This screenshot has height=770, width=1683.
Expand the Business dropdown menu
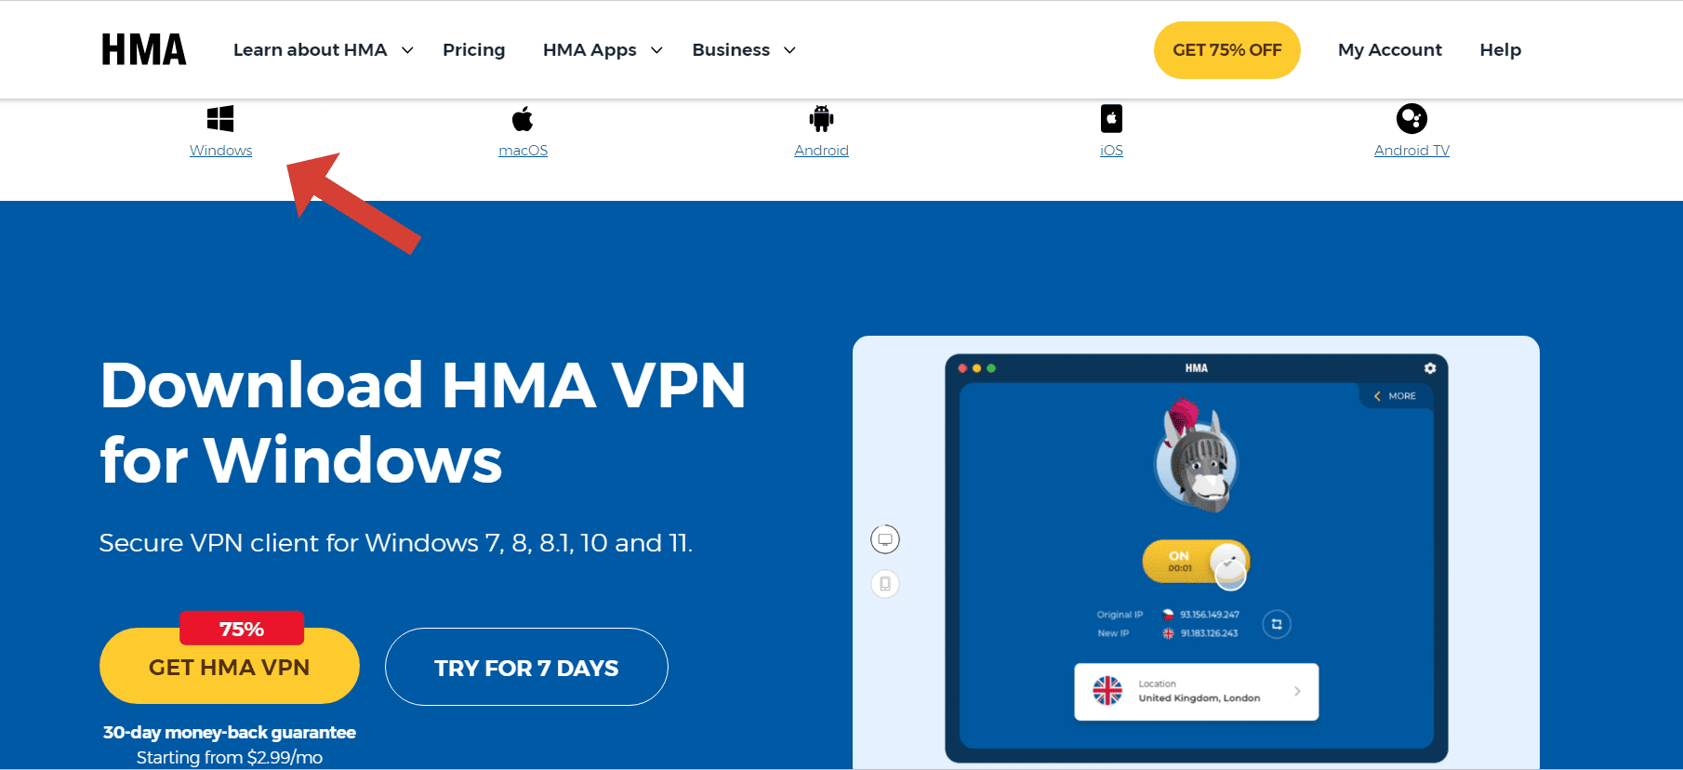click(744, 50)
